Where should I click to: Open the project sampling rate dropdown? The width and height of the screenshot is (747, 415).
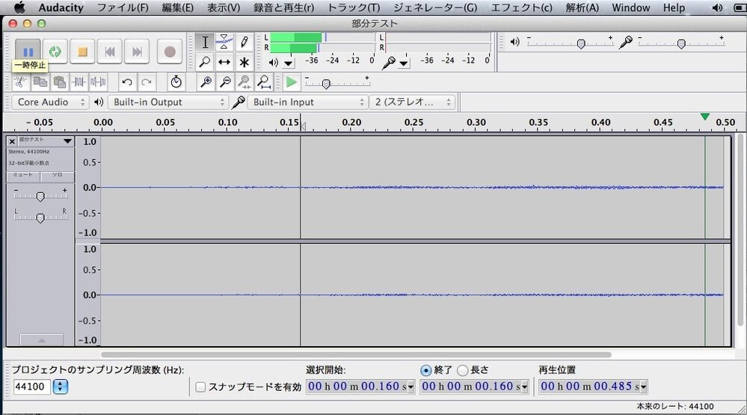click(x=60, y=387)
